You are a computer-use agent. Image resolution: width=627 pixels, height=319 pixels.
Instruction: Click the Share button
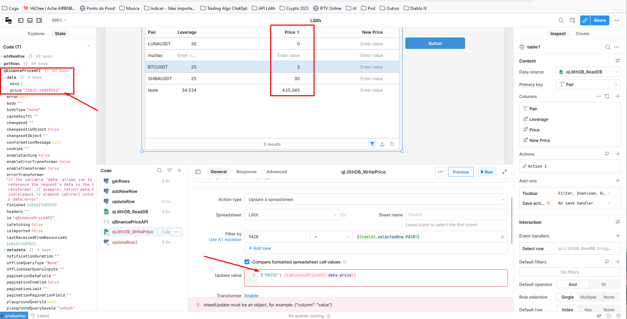(x=600, y=20)
